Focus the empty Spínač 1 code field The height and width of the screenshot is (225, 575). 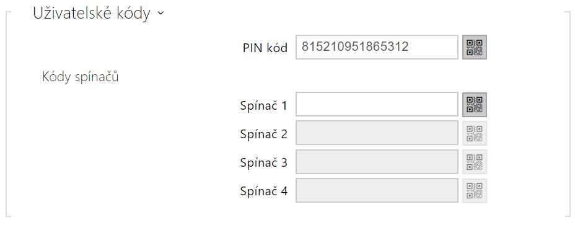[377, 105]
